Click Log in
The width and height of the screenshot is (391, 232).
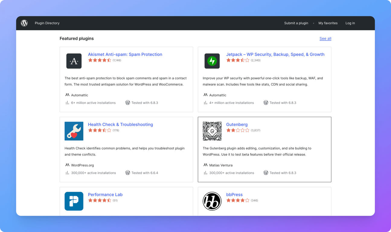(x=350, y=23)
